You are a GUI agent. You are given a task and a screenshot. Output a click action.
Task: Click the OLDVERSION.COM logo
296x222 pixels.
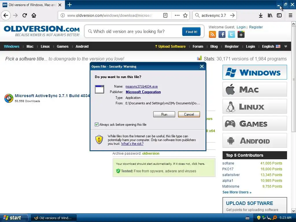(x=42, y=31)
